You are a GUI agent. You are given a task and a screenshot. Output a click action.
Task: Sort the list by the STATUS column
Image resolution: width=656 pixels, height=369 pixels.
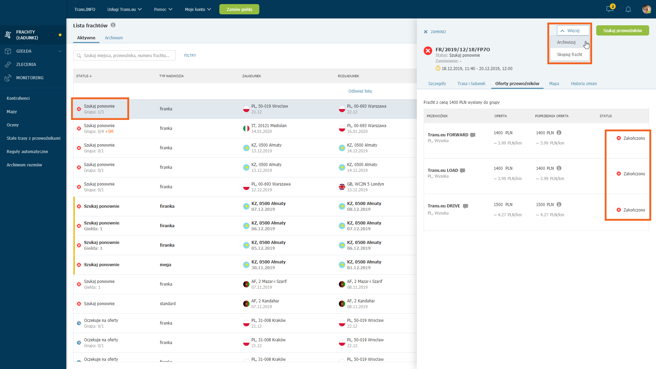click(84, 76)
